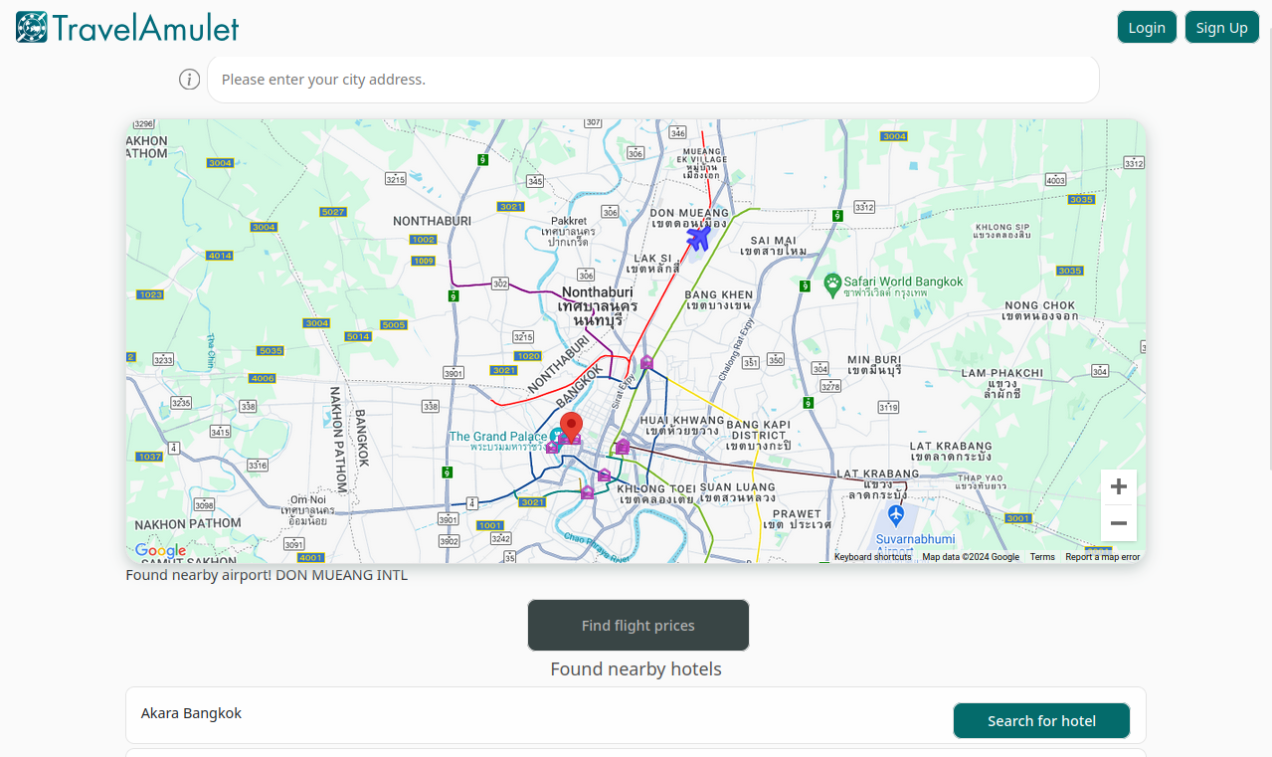The height and width of the screenshot is (757, 1272).
Task: Click the Find flight prices button
Action: pyautogui.click(x=637, y=625)
